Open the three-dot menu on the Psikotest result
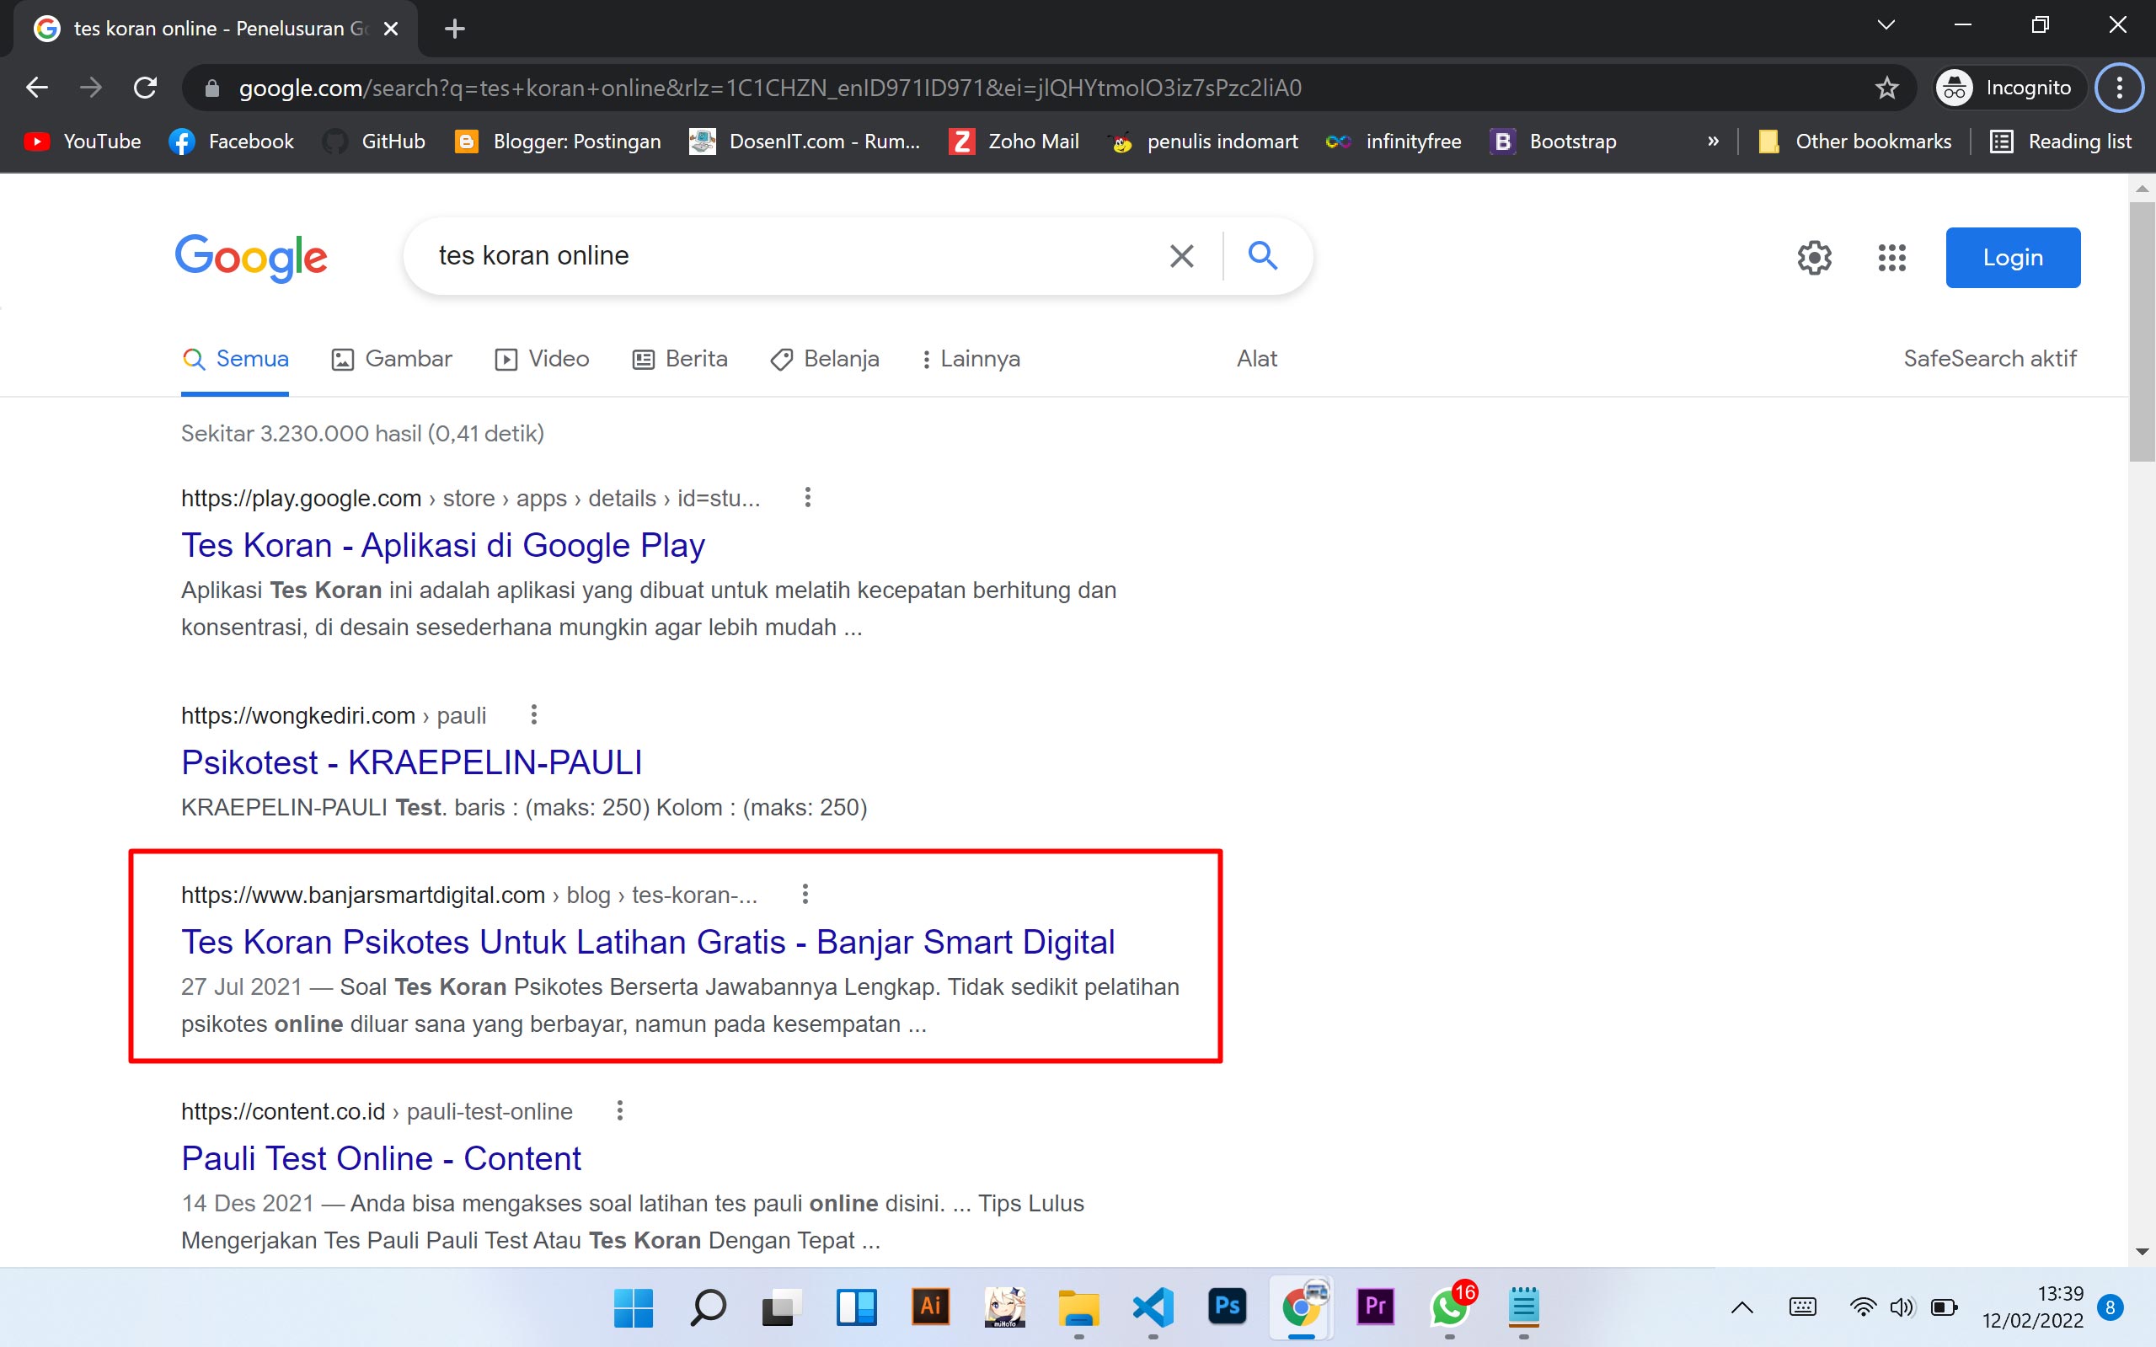This screenshot has width=2156, height=1347. (x=534, y=714)
